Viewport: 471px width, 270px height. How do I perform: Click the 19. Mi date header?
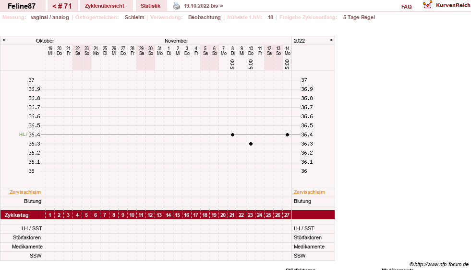(x=50, y=51)
